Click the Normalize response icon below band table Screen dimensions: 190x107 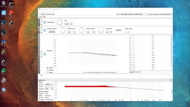point(140,72)
